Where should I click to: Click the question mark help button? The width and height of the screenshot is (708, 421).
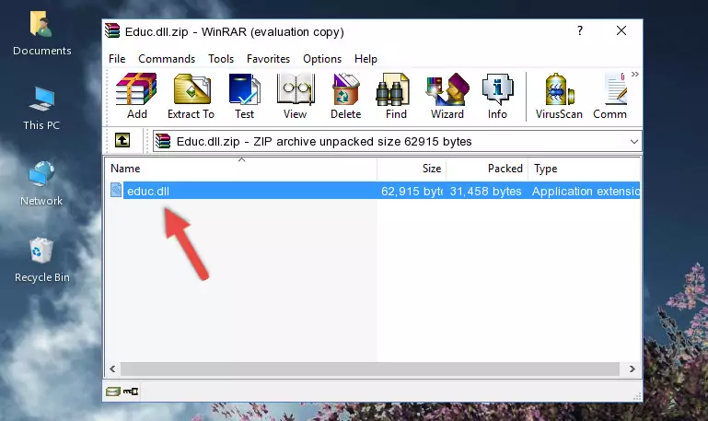[x=580, y=30]
